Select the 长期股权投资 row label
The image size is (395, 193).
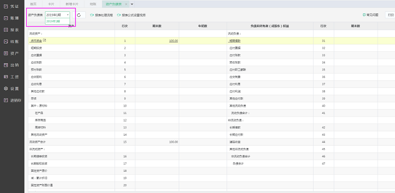[39, 163]
